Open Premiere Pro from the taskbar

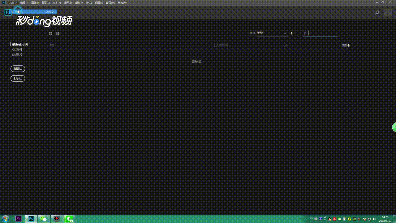point(18,219)
